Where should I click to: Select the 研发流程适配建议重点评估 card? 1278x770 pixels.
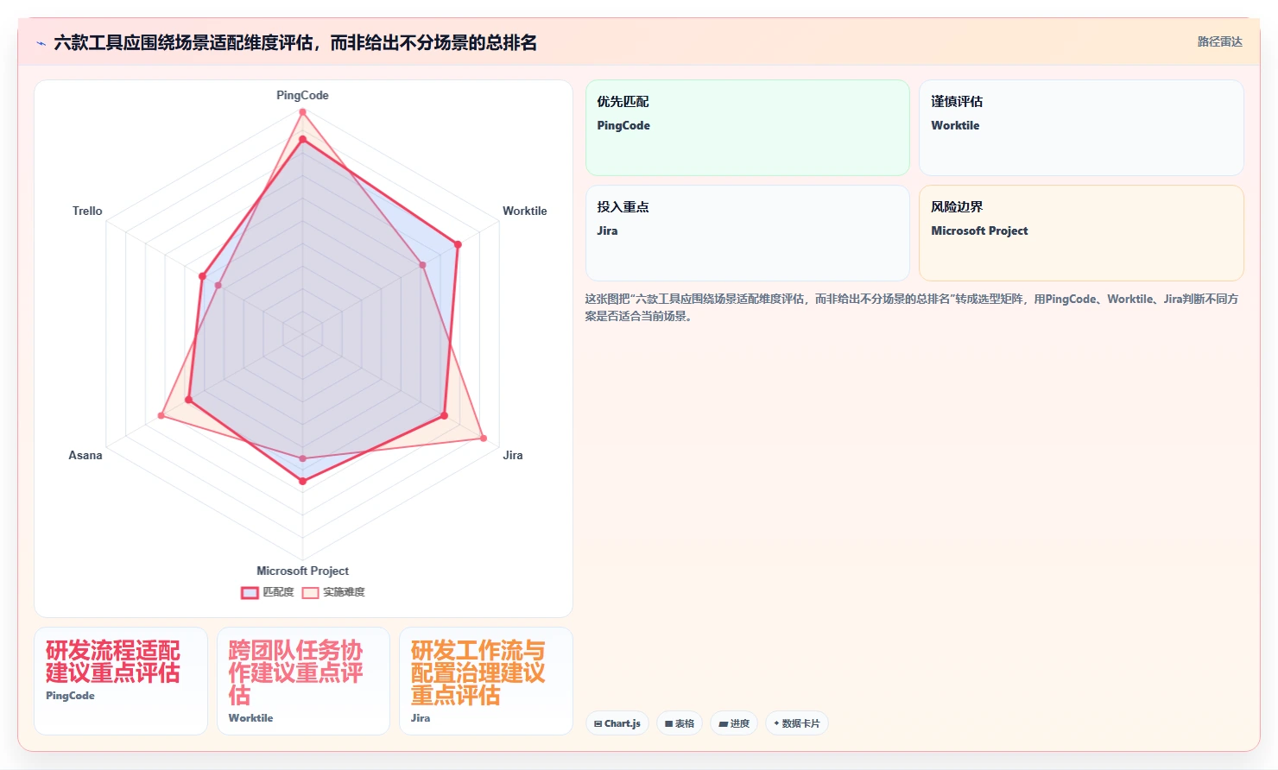pos(121,681)
